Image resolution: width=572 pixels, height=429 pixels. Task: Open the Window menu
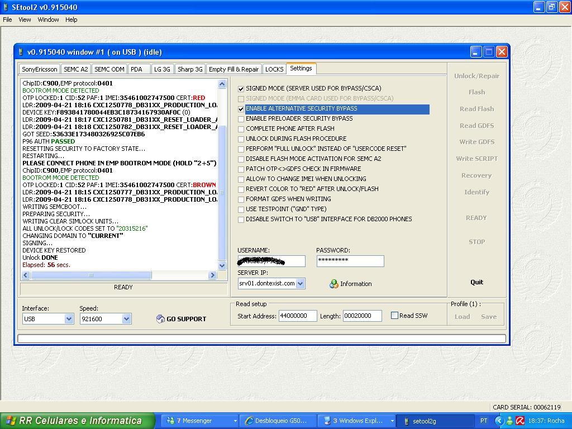click(48, 20)
